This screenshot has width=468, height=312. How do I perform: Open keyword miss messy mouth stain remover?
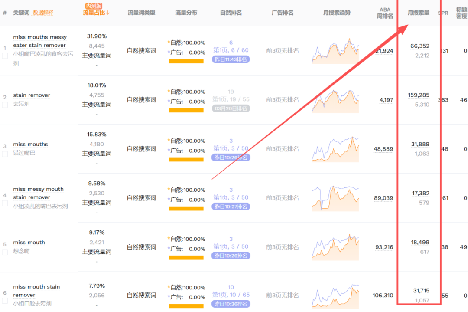click(38, 193)
